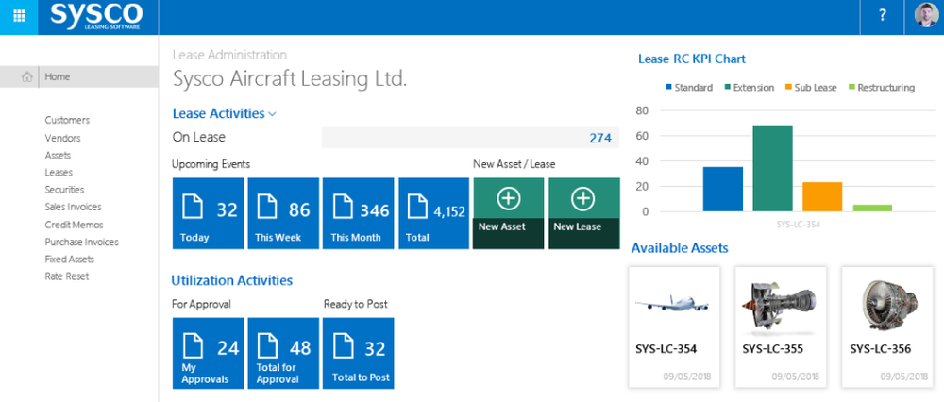
Task: Open Purchase Invoices from the sidebar
Action: click(x=82, y=242)
